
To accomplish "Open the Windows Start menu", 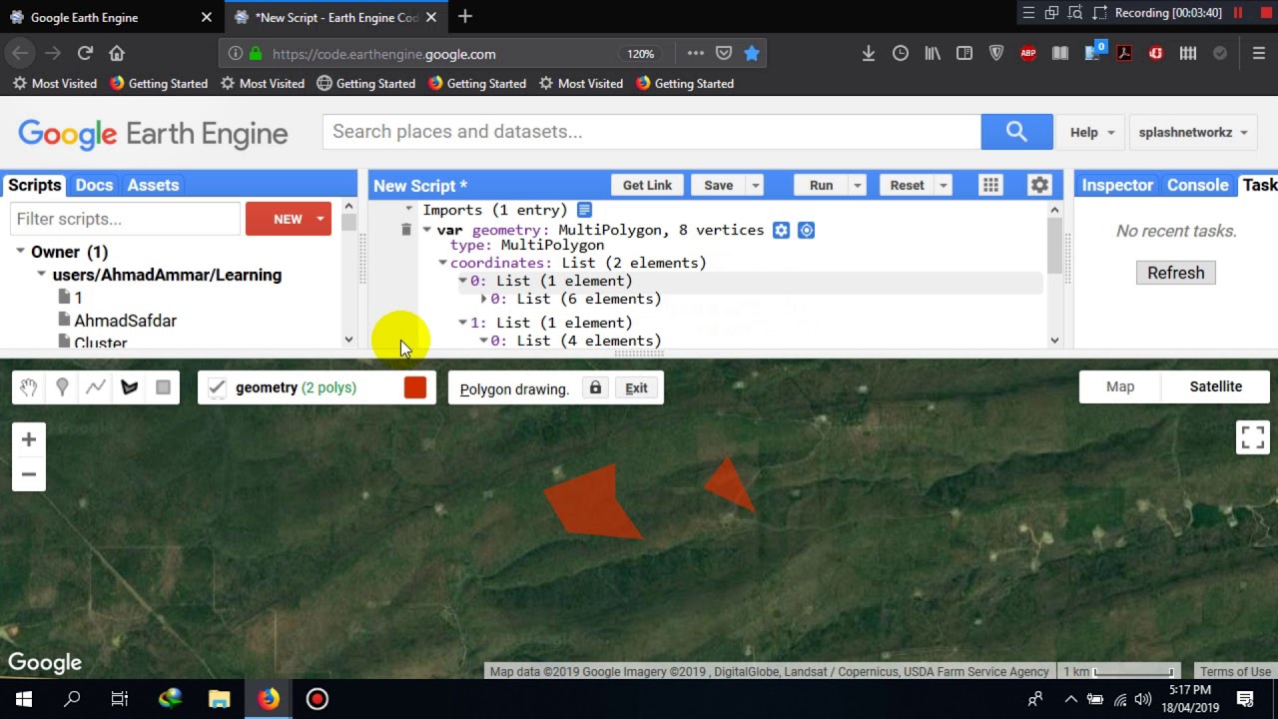I will click(24, 699).
